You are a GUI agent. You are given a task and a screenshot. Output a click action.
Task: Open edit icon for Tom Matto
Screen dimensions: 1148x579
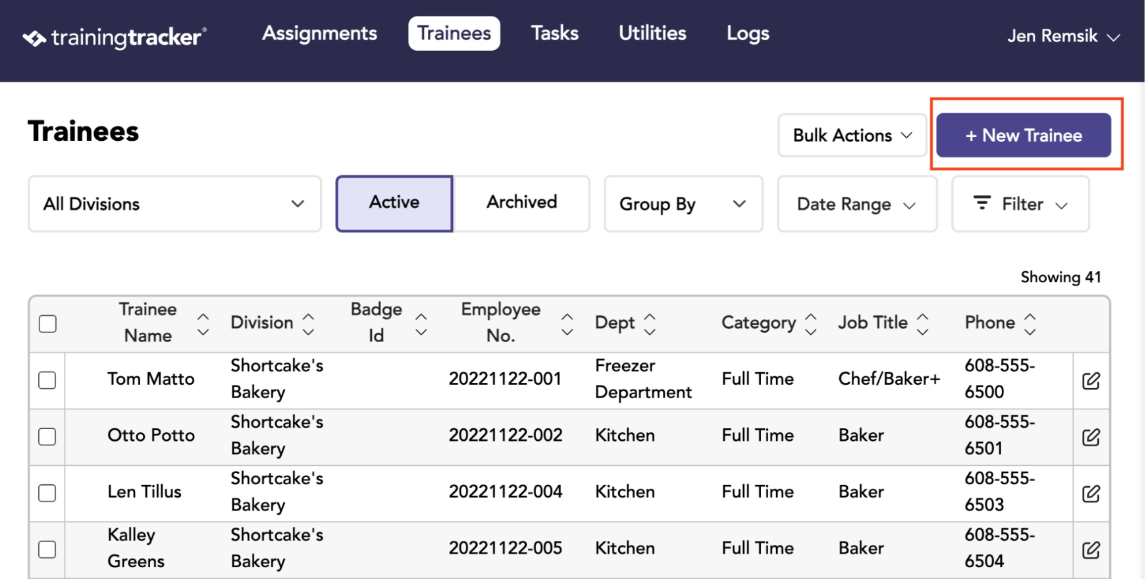coord(1091,381)
